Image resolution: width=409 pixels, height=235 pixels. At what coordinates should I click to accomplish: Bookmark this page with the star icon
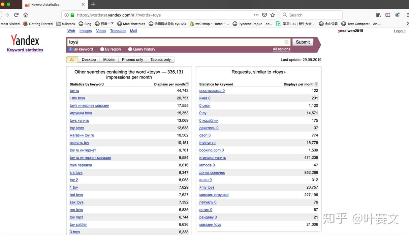pos(272,15)
